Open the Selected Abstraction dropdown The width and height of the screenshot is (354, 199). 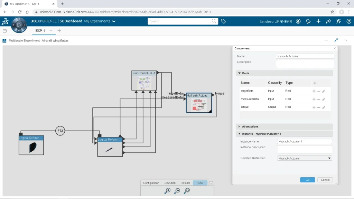(305, 158)
